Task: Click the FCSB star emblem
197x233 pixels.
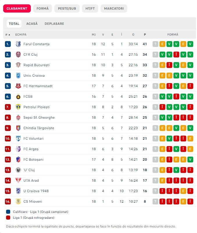Action: point(18,97)
